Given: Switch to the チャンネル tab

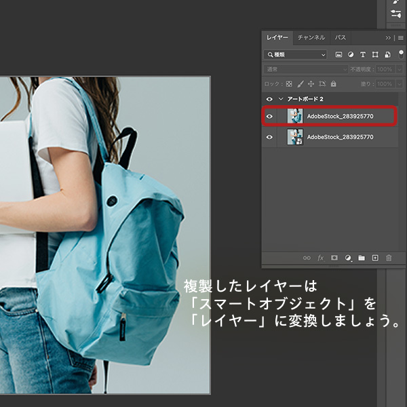Looking at the screenshot, I should tap(311, 37).
